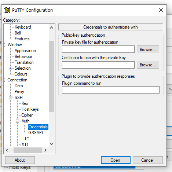Go to Appearance settings
The image size is (172, 172).
tap(25, 51)
